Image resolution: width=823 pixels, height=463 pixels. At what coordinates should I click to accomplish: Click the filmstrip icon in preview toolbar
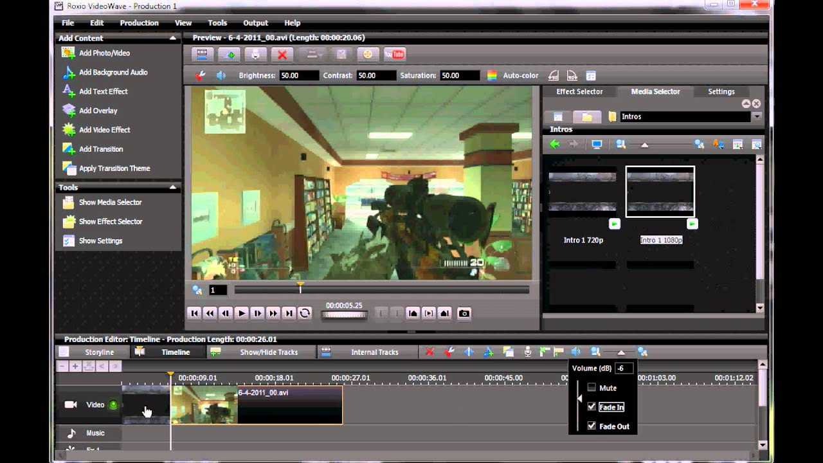[202, 55]
